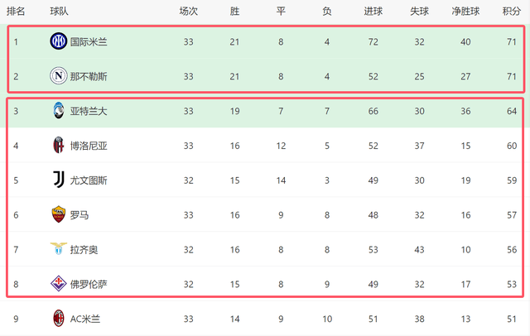Click the Atalanta club crest
The height and width of the screenshot is (336, 530).
58,110
